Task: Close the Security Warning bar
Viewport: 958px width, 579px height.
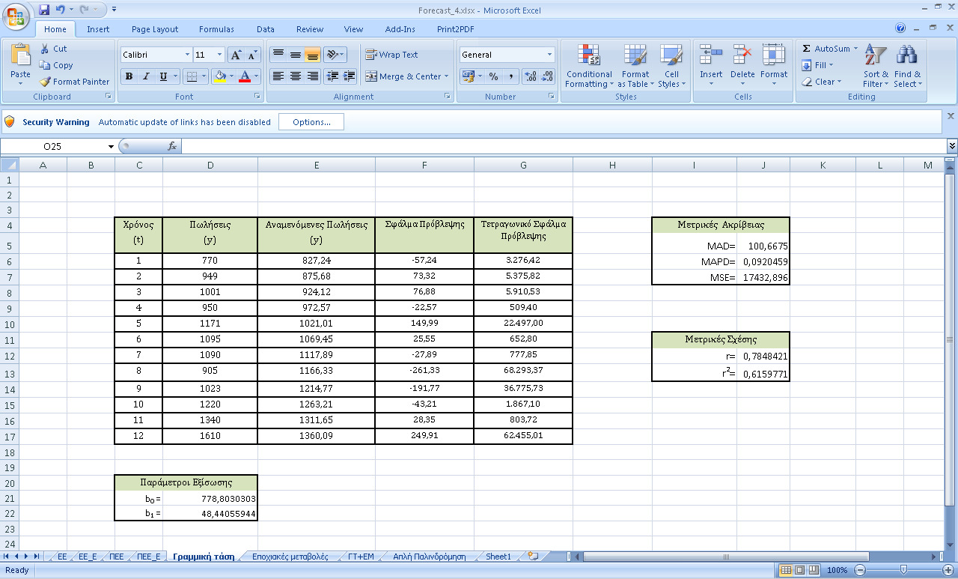Action: tap(951, 116)
